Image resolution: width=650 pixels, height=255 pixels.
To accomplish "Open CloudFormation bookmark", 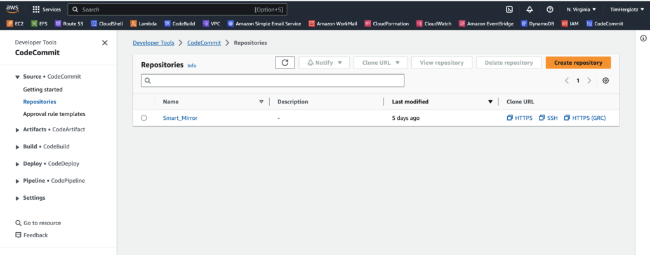I will [387, 23].
